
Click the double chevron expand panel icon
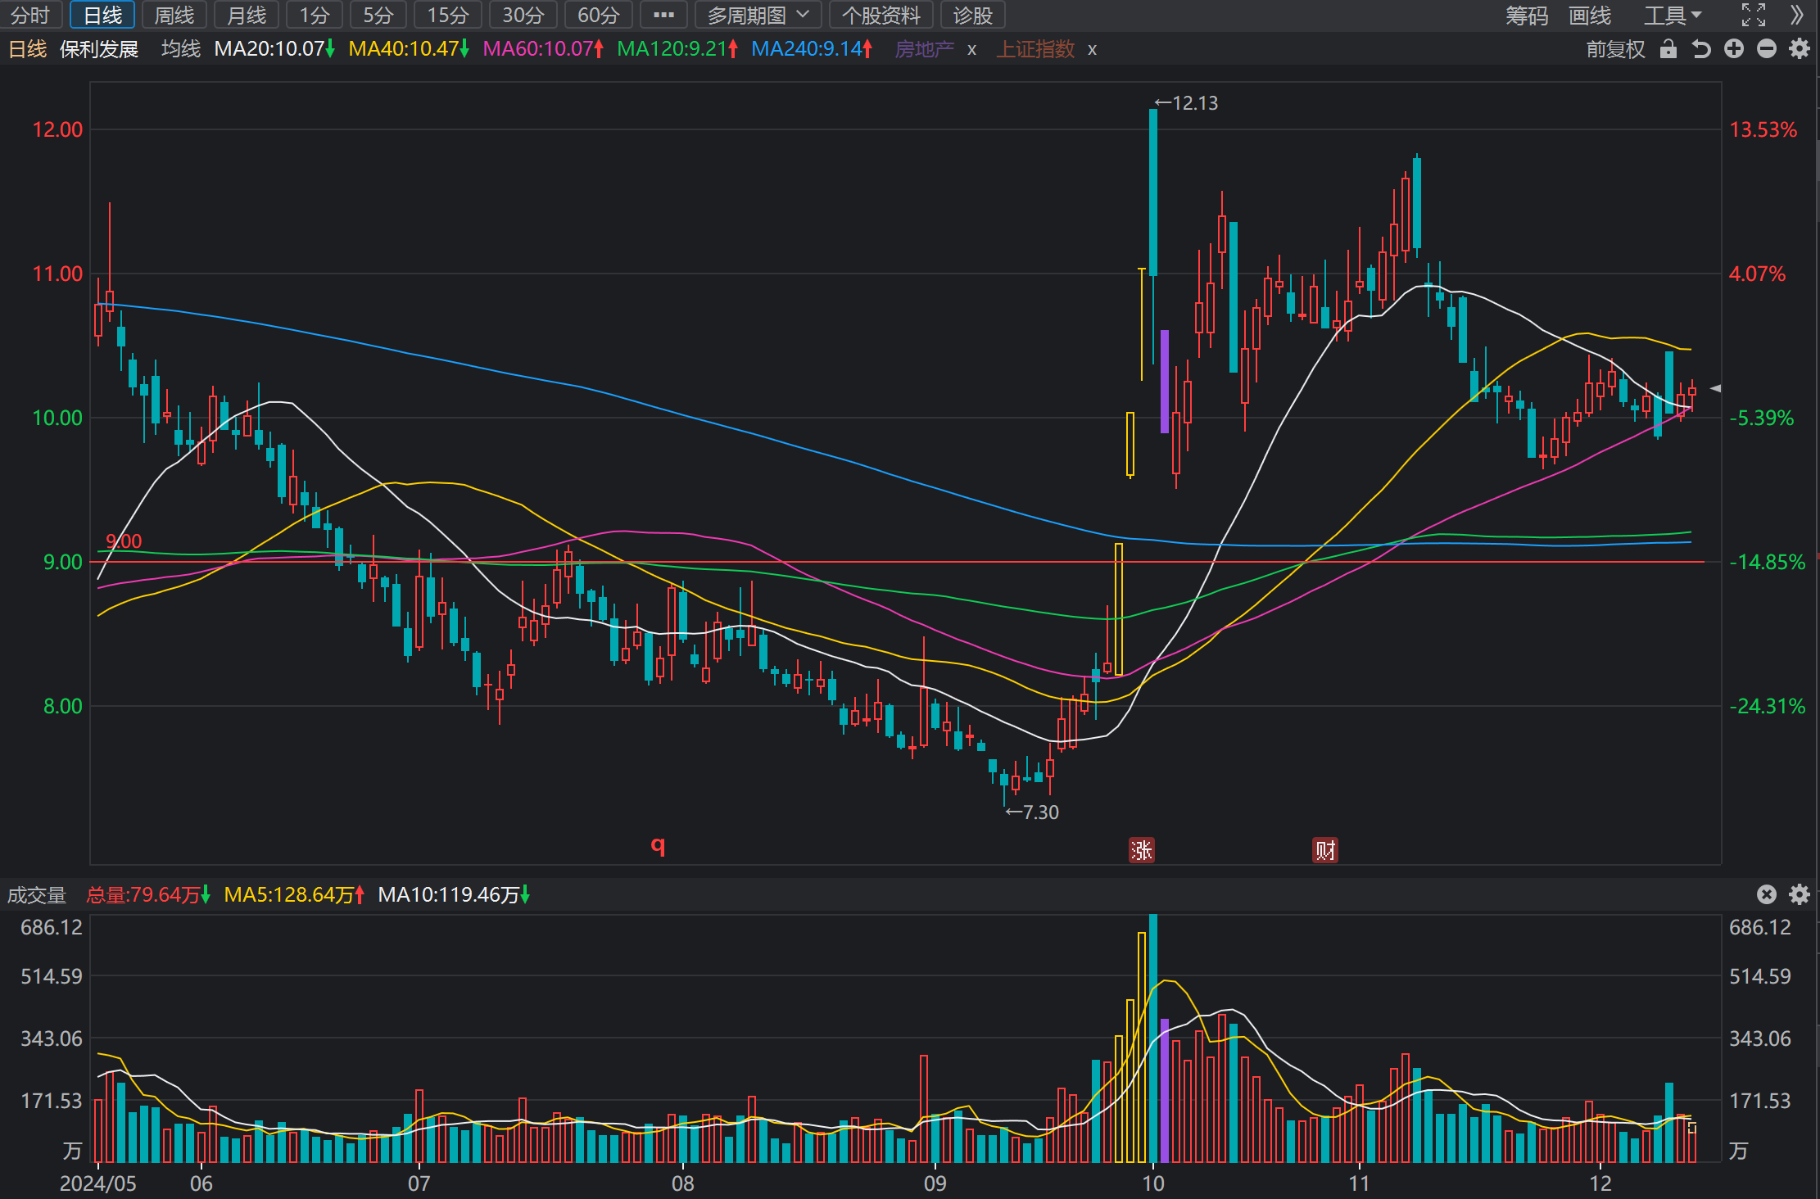[1796, 15]
